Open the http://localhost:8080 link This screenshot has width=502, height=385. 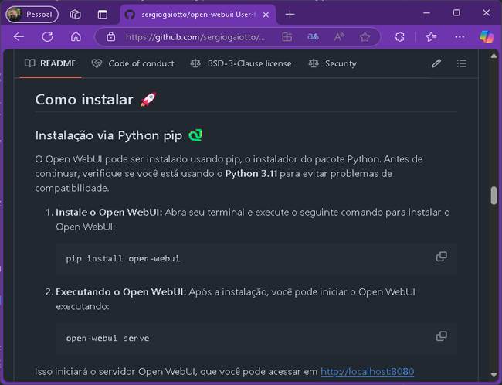(x=367, y=372)
